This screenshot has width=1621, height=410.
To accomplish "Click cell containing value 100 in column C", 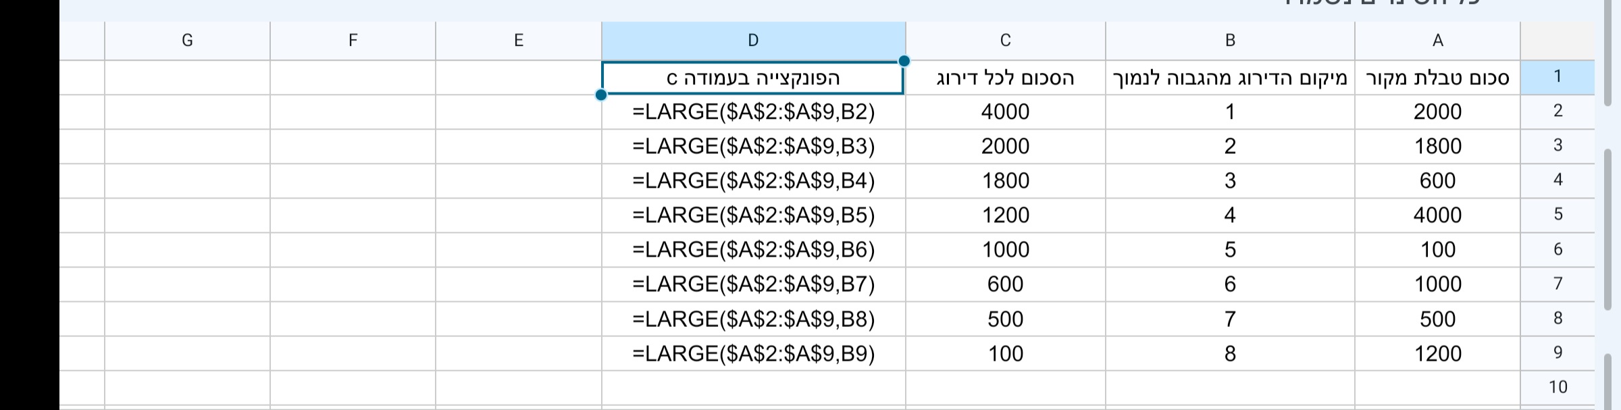I will (x=1004, y=353).
